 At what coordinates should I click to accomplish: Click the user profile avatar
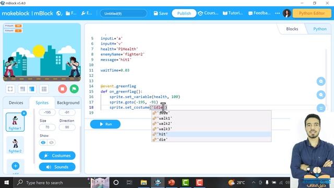click(x=287, y=13)
